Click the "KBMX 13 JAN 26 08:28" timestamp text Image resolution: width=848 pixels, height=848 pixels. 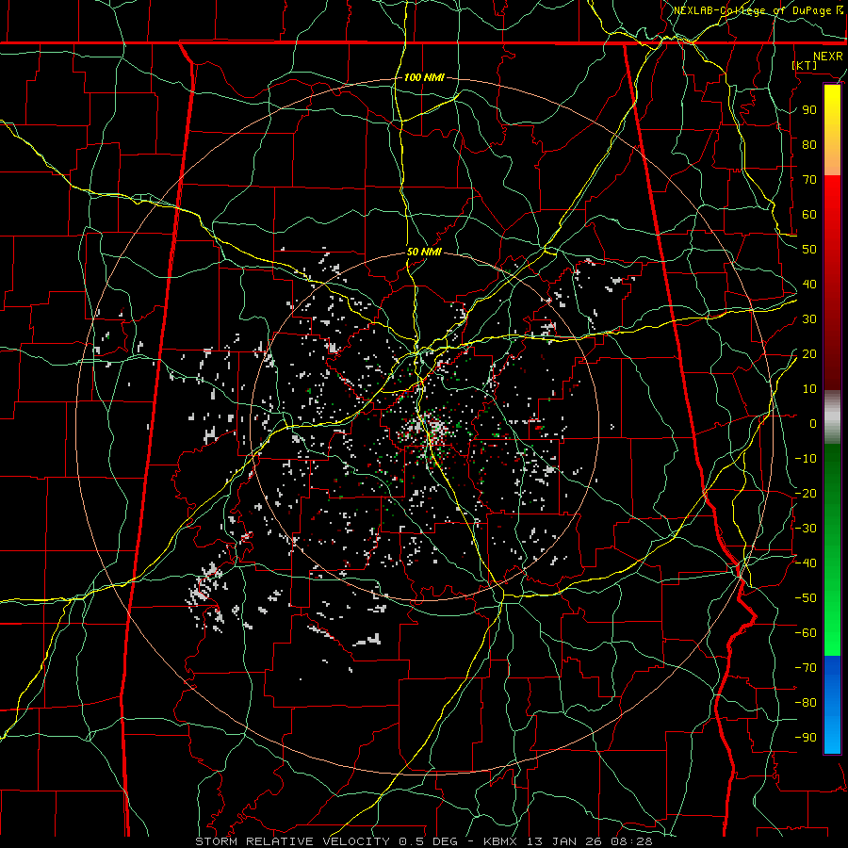(568, 841)
